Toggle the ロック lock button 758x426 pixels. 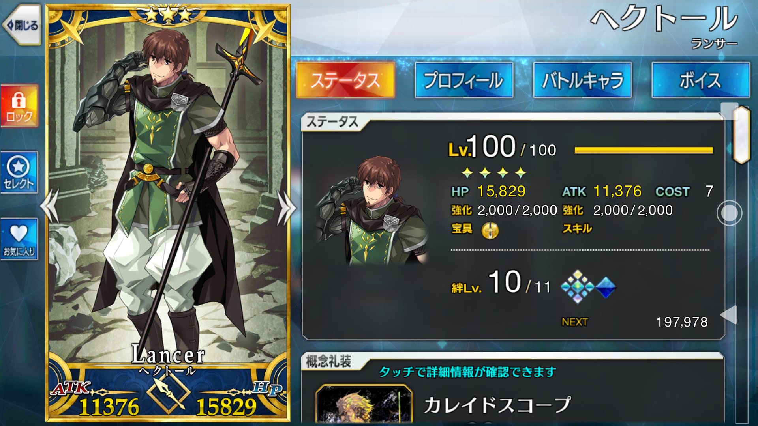[x=19, y=106]
